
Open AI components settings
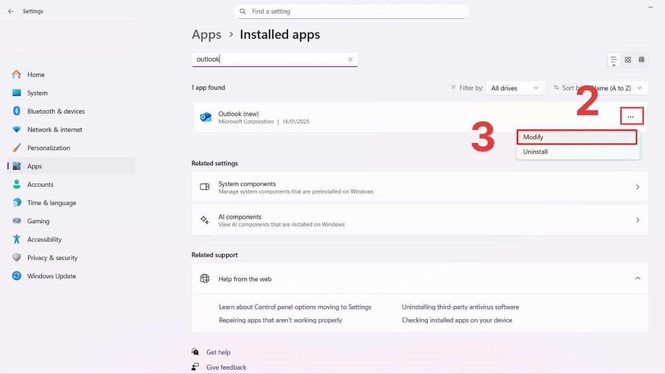pyautogui.click(x=420, y=220)
